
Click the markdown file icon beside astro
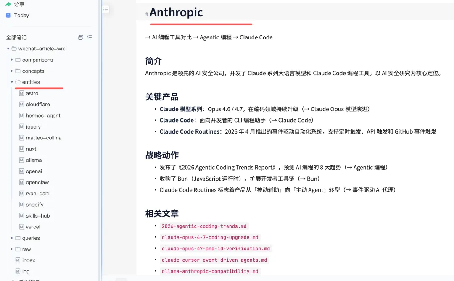coord(22,93)
